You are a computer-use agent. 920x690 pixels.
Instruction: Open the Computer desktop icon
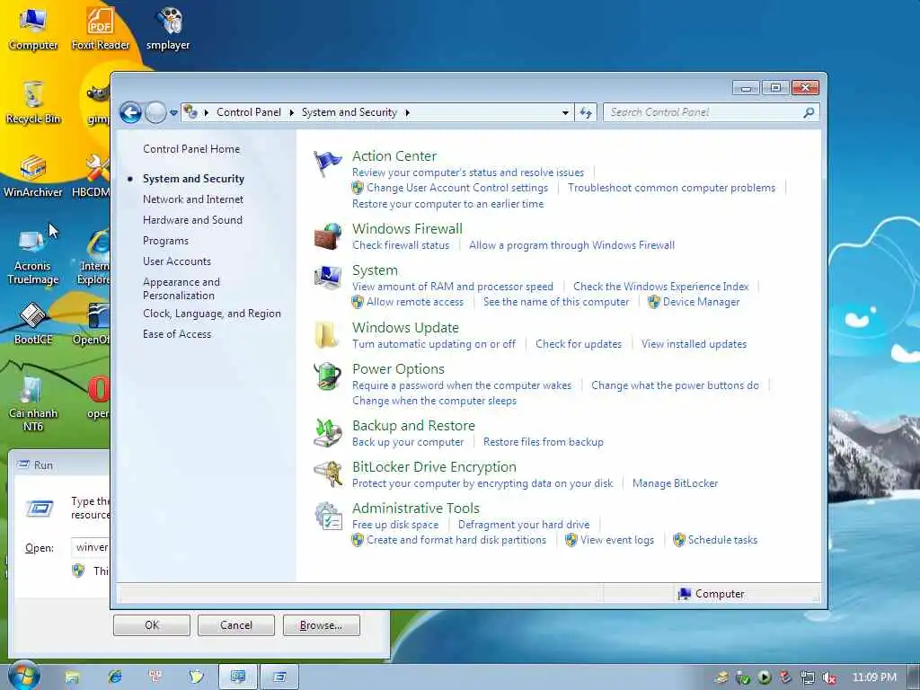coord(33,28)
